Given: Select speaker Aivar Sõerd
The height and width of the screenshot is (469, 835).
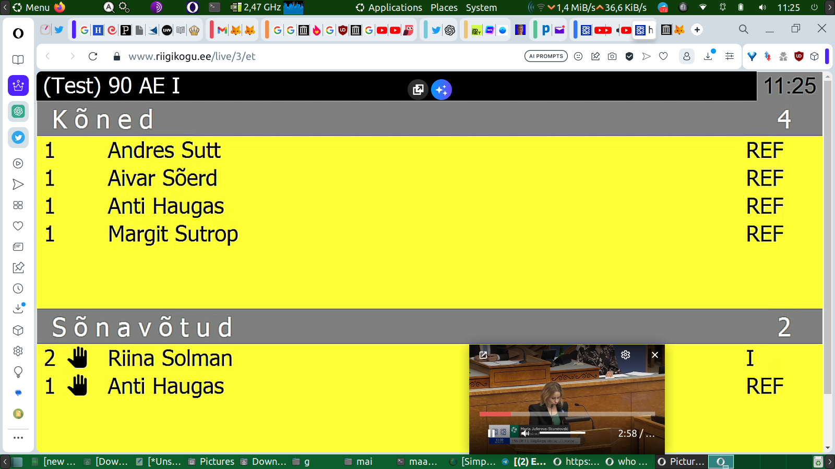Looking at the screenshot, I should pyautogui.click(x=162, y=178).
